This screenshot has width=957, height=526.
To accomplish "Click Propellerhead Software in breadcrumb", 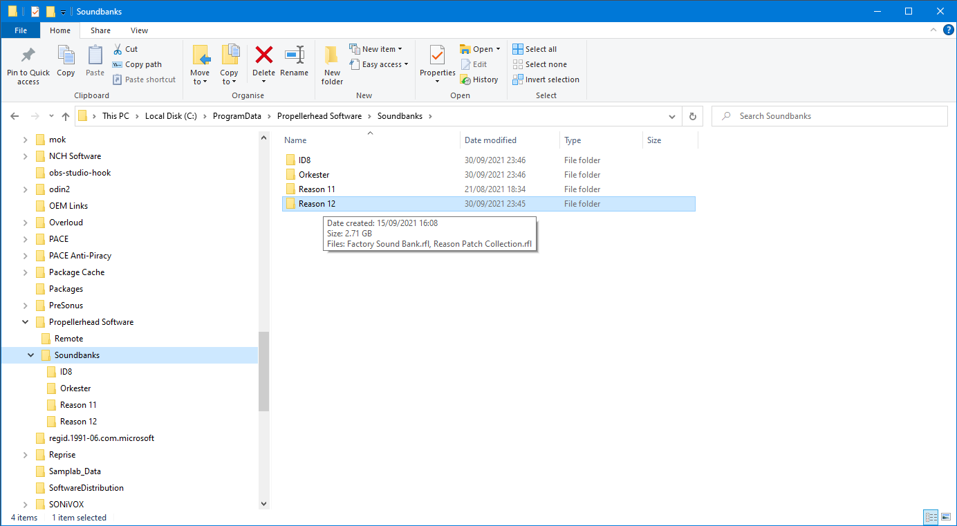I will point(319,116).
